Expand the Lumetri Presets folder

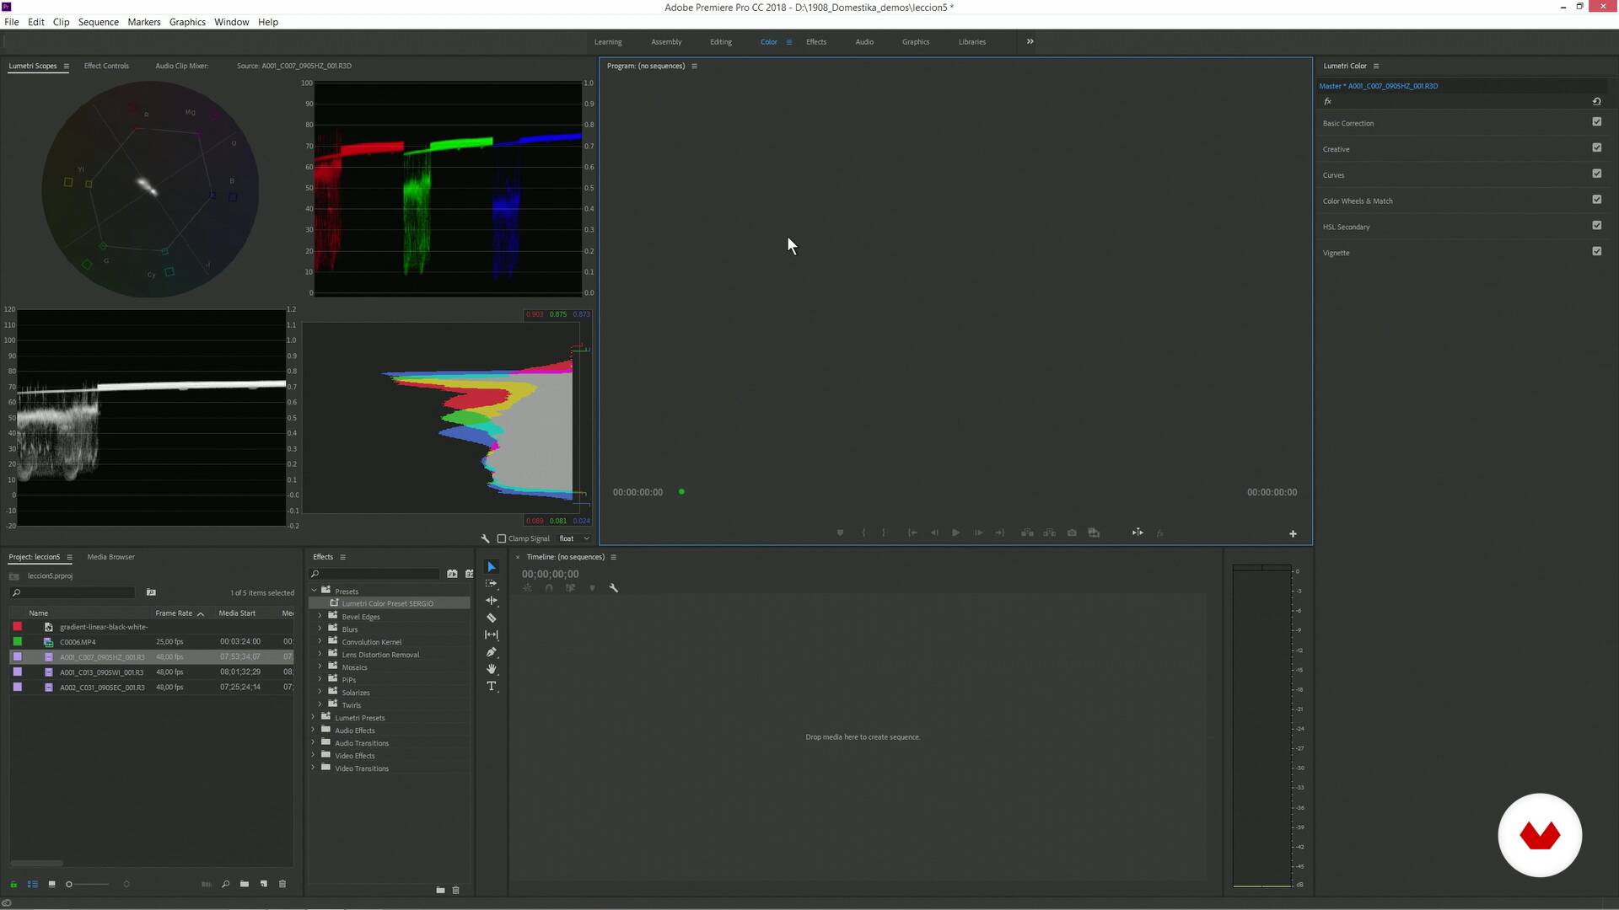(314, 718)
